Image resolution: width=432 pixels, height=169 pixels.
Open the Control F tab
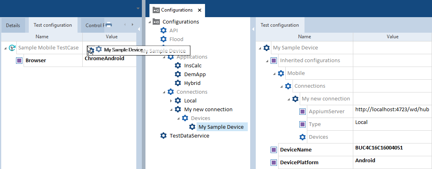(94, 25)
